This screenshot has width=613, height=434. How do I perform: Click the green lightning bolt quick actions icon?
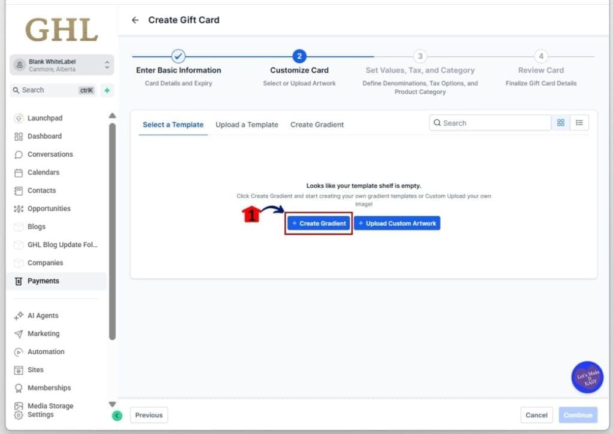point(107,90)
